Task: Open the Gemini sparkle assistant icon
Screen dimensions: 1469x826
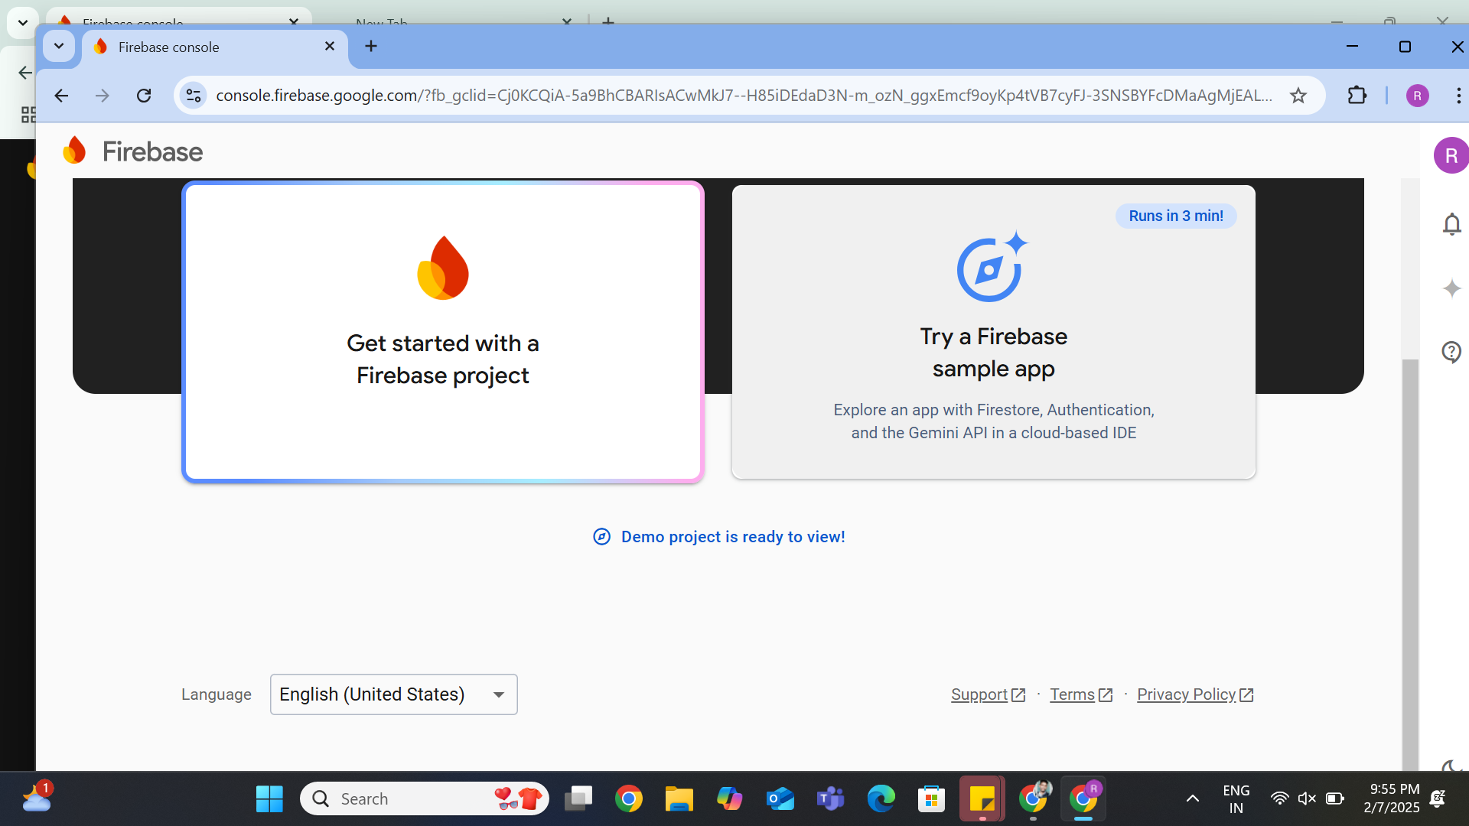Action: click(x=1451, y=288)
